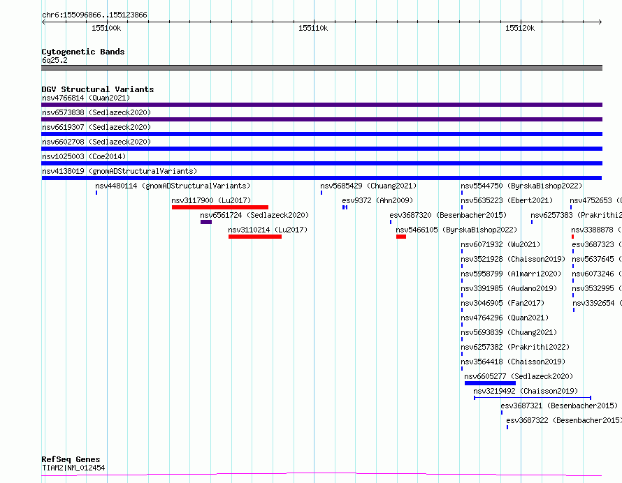
Task: Select nsv5693839 (Chuang2021) label
Action: pyautogui.click(x=509, y=332)
